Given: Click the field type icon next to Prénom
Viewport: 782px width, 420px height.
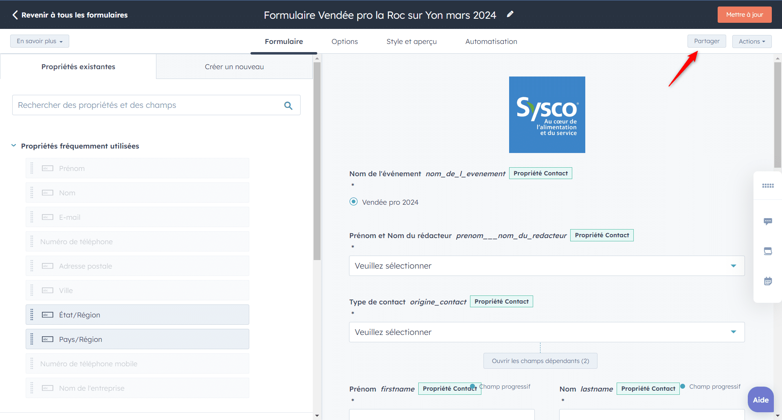Looking at the screenshot, I should tap(48, 168).
